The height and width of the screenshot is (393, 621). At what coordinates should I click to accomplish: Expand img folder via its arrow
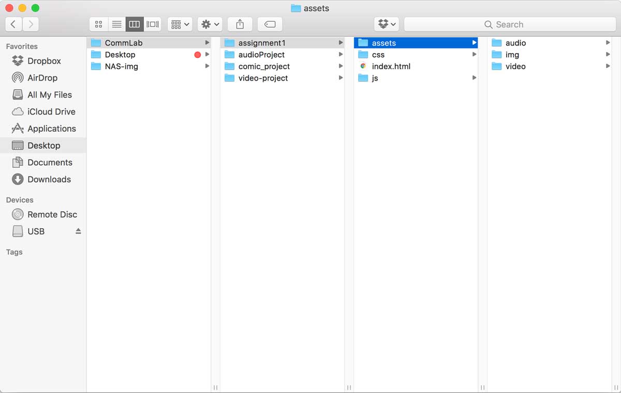608,55
